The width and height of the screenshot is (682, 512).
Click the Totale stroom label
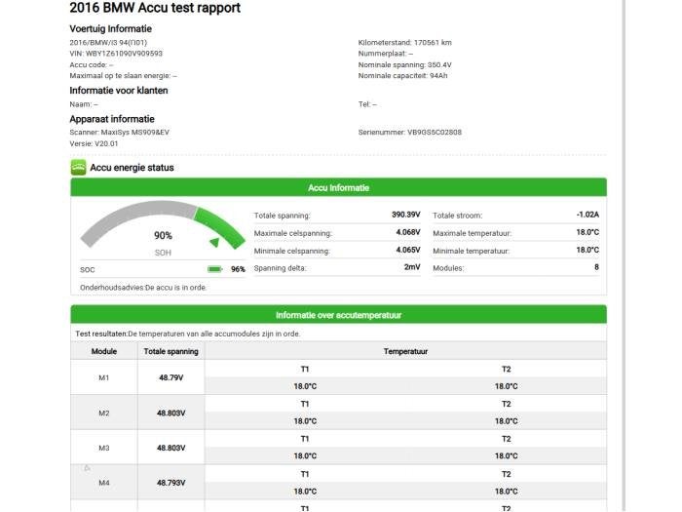pos(458,216)
